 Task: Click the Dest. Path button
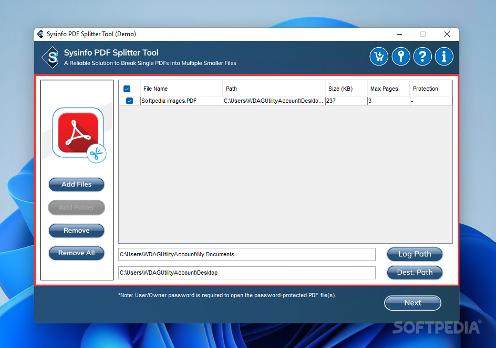coord(415,273)
